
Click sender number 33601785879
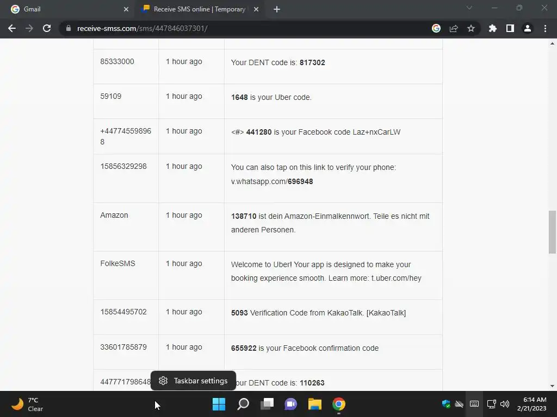tap(123, 347)
